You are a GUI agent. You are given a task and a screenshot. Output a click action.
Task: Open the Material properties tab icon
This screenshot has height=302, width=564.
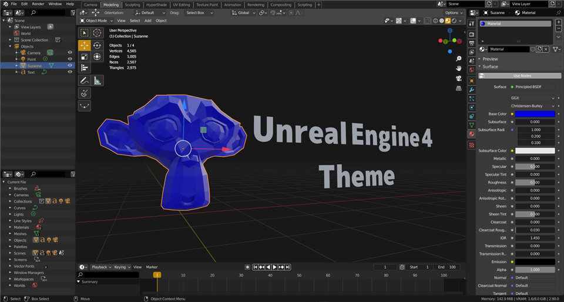pyautogui.click(x=472, y=134)
